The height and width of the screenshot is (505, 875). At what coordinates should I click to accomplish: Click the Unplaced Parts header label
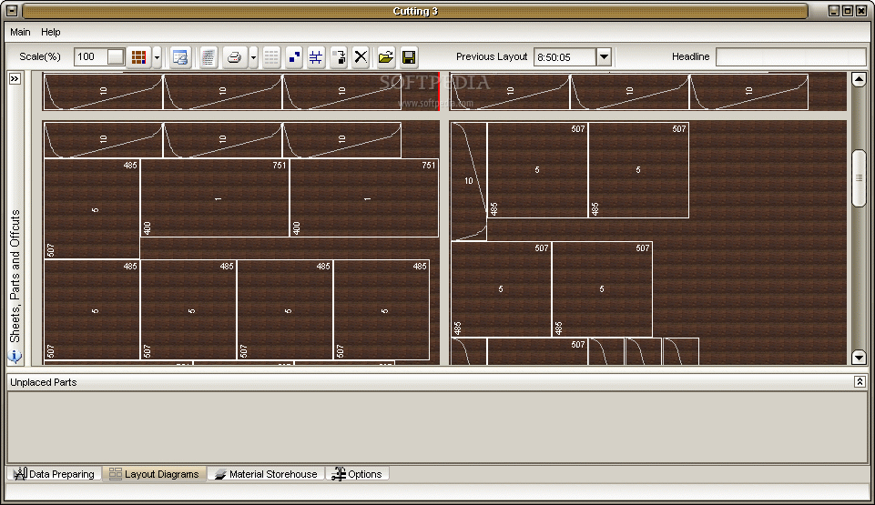43,382
